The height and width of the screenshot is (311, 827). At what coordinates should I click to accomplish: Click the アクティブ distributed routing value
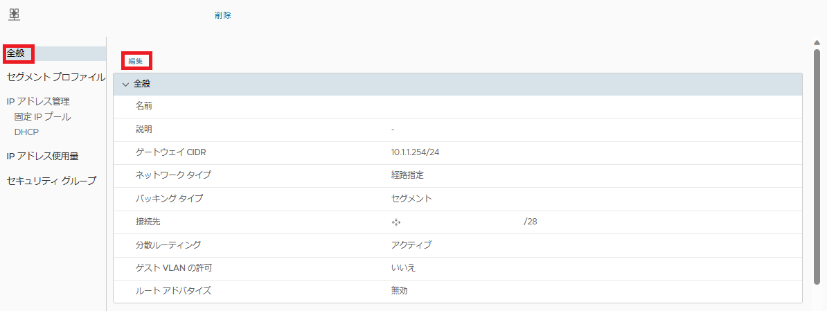pos(411,245)
